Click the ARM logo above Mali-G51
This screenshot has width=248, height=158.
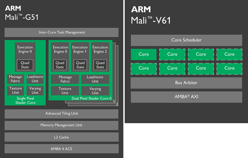coord(13,8)
